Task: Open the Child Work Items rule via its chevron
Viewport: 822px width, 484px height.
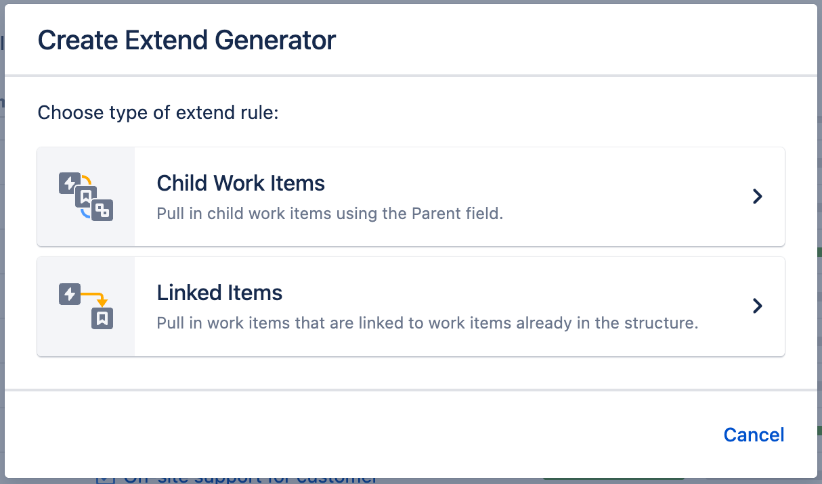Action: click(757, 197)
